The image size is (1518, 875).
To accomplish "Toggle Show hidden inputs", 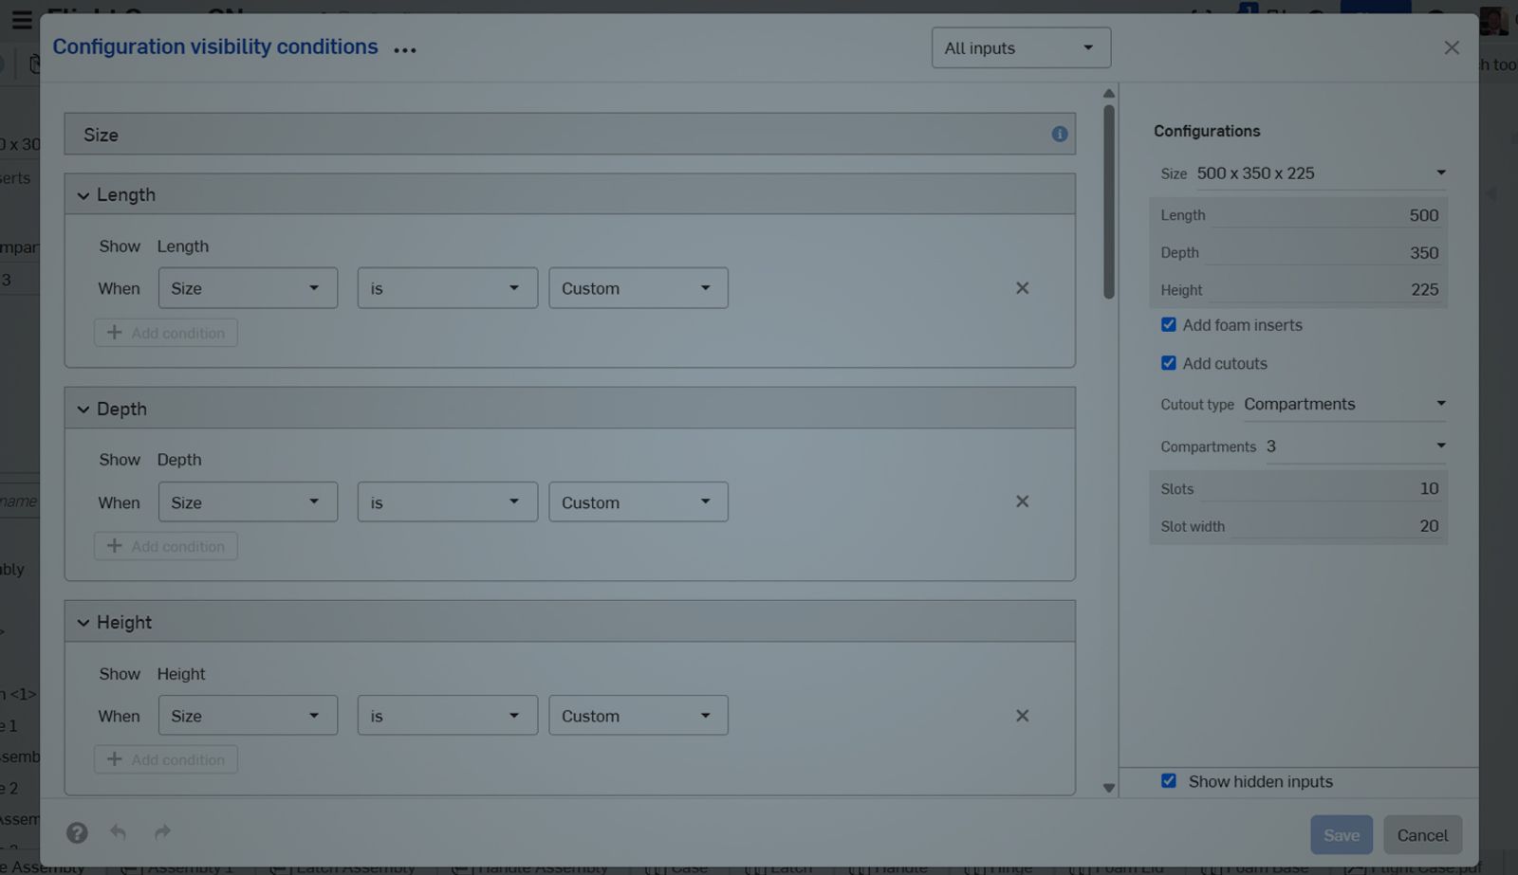I will (x=1169, y=780).
